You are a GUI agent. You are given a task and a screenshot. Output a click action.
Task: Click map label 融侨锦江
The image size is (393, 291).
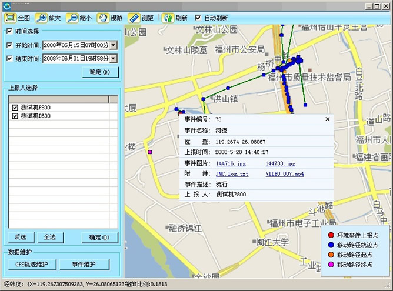coord(185,228)
